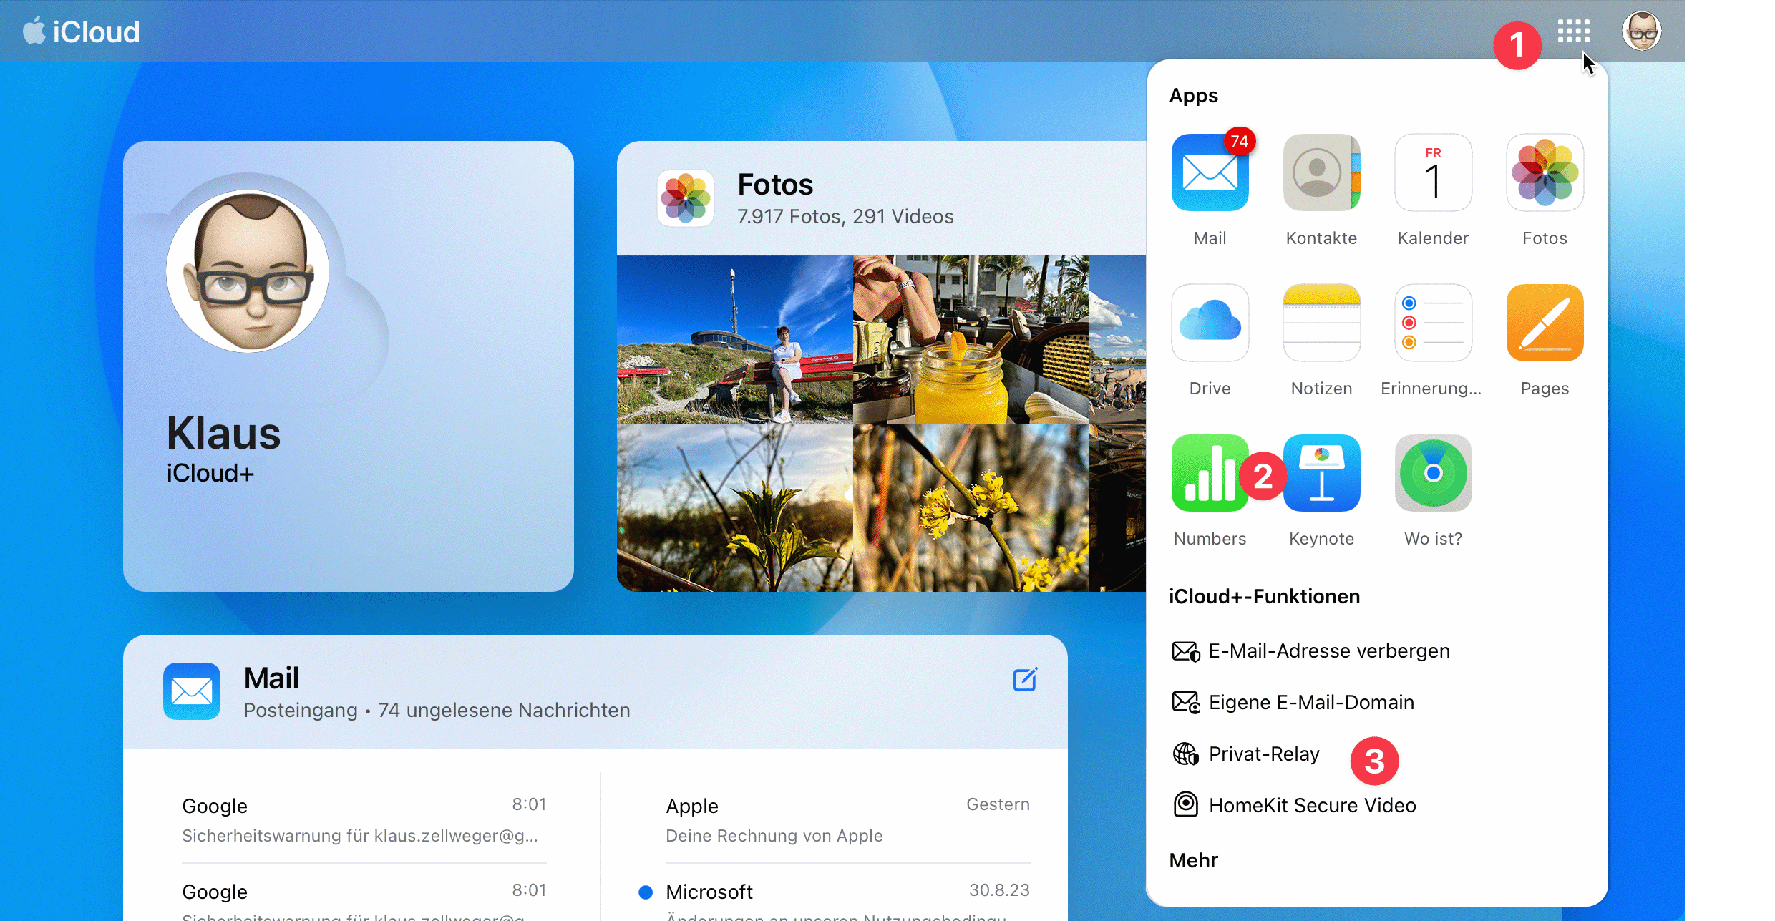The image size is (1775, 921).
Task: Open the apps grid launcher icon
Action: pos(1573,31)
